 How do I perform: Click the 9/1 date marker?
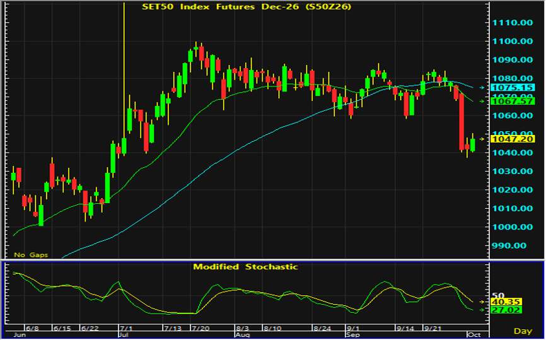(x=353, y=329)
